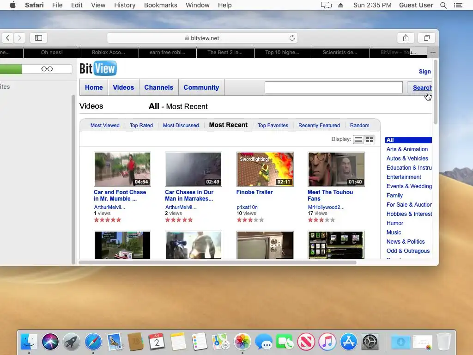This screenshot has height=355, width=473.
Task: Select the Top Favorites filter tab
Action: coord(273,125)
